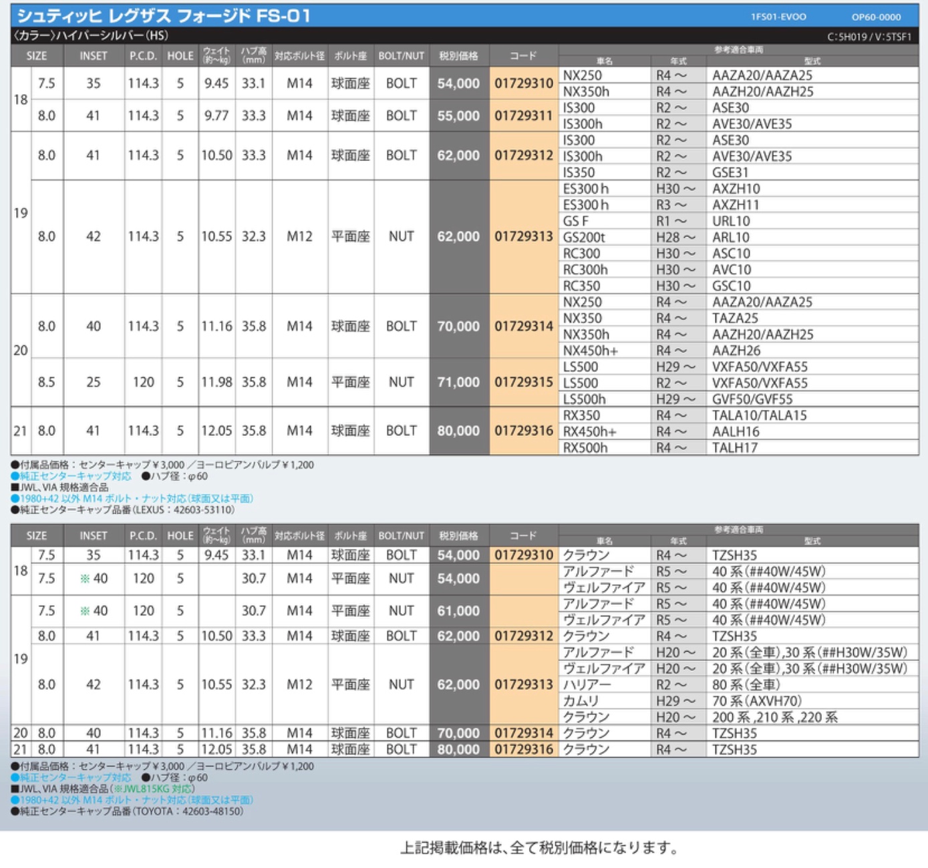
Task: Click the RC300h car name
Action: coord(585,270)
